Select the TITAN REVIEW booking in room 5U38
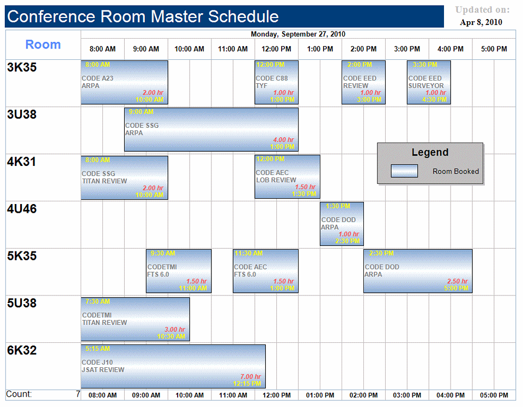 [135, 319]
